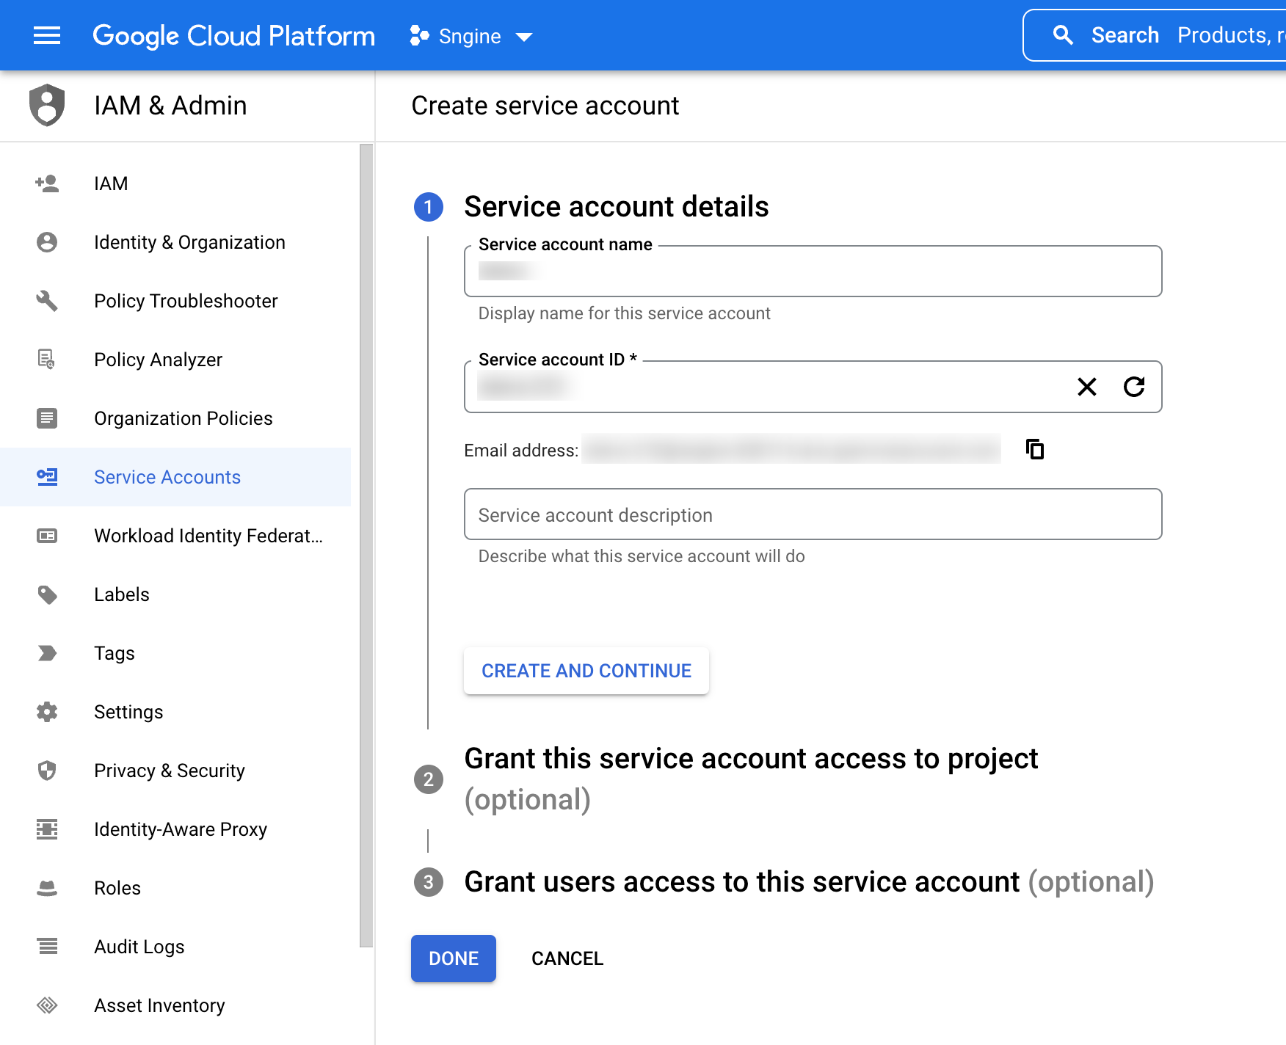Click the Settings gear icon in sidebar
The height and width of the screenshot is (1045, 1286).
(47, 712)
